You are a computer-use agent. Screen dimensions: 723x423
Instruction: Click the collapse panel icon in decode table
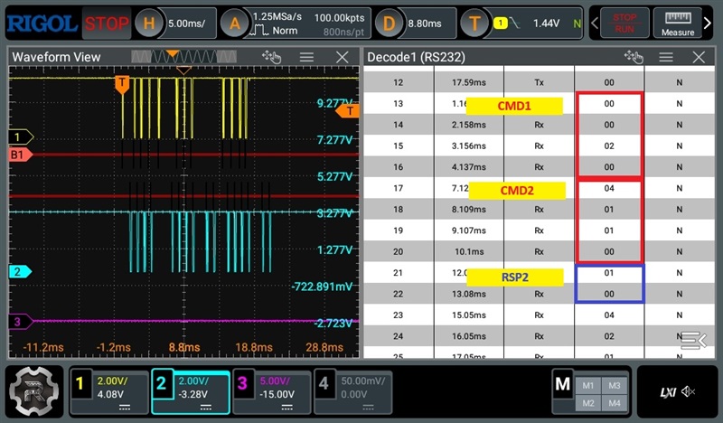693,341
